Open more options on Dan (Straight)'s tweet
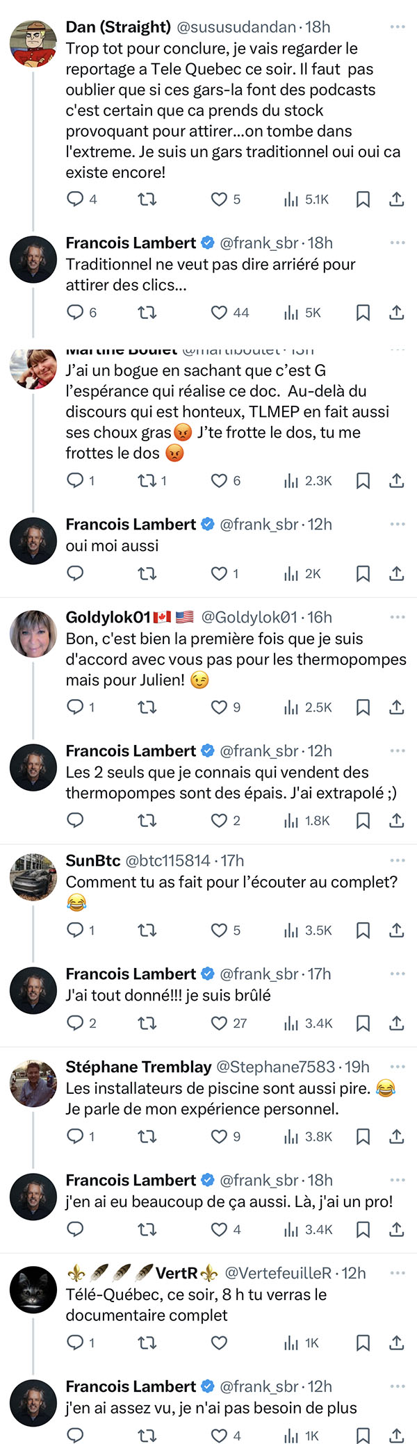 398,26
